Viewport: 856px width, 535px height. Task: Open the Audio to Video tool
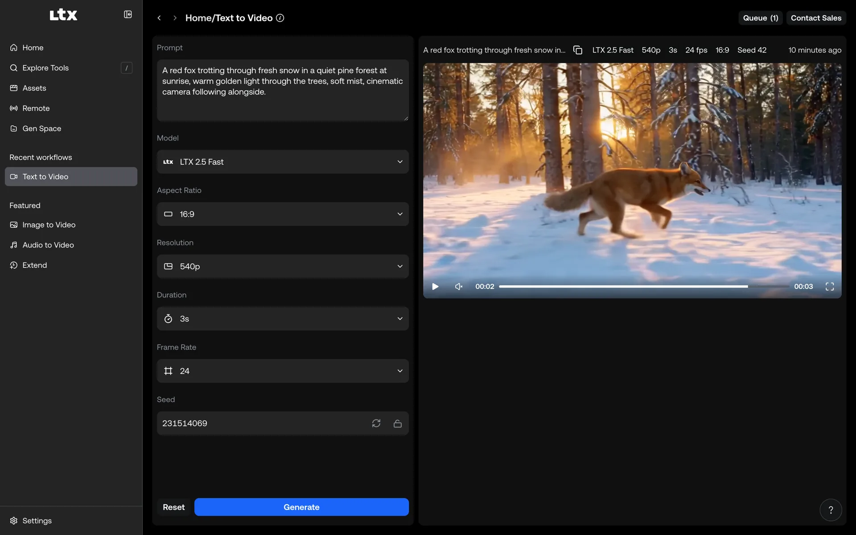coord(71,245)
